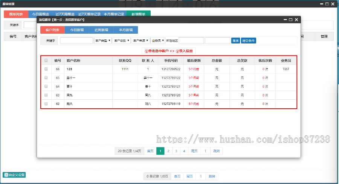Check the box for customer 66
Screen dimensions: 339x184
46,69
